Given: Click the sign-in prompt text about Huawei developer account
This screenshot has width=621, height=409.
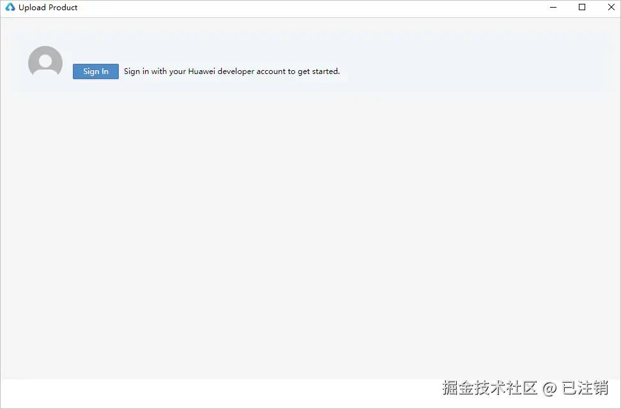Looking at the screenshot, I should [232, 71].
